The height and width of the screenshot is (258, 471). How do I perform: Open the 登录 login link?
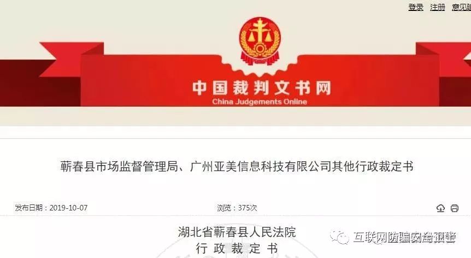click(416, 7)
